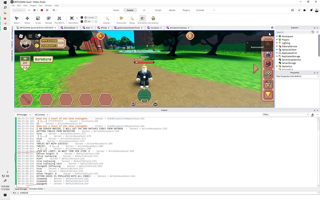This screenshot has width=320, height=200.
Task: Toggle the rotate snapping 45° checkbox
Action: [x=82, y=21]
